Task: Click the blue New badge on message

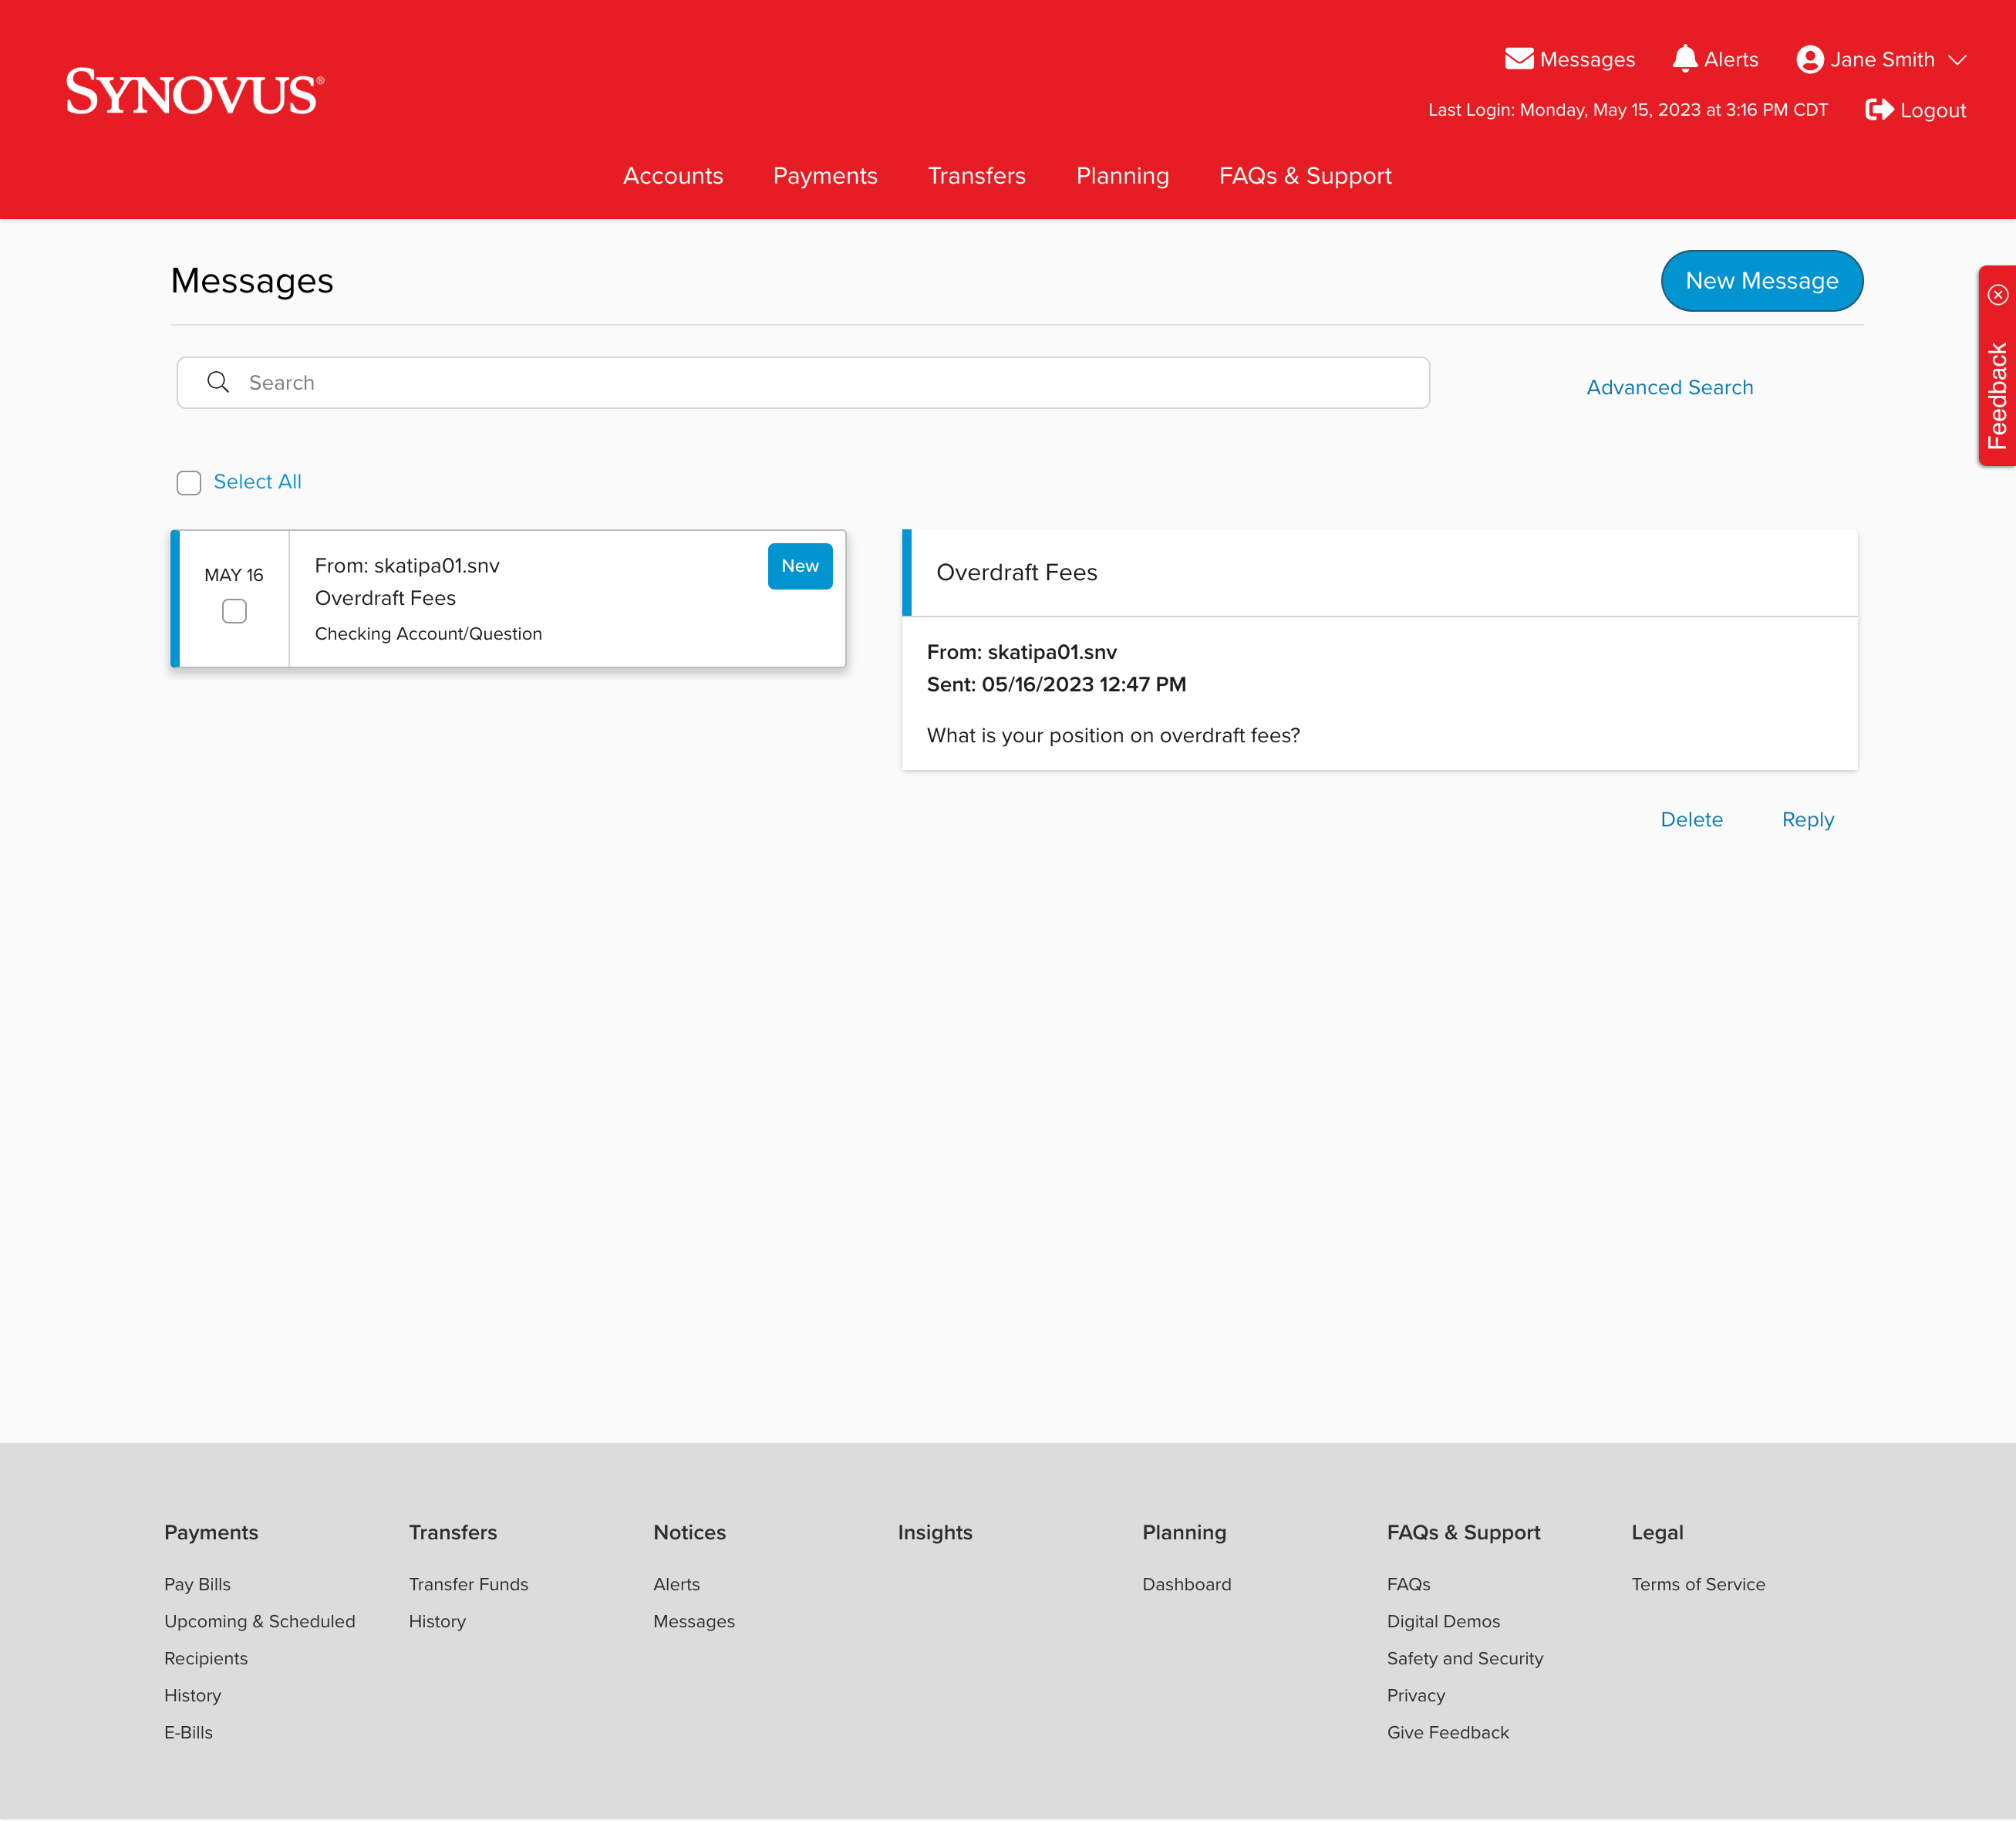Action: pos(799,566)
